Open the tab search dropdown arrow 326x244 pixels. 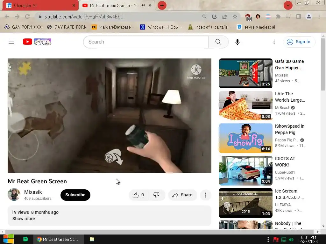(288, 5)
